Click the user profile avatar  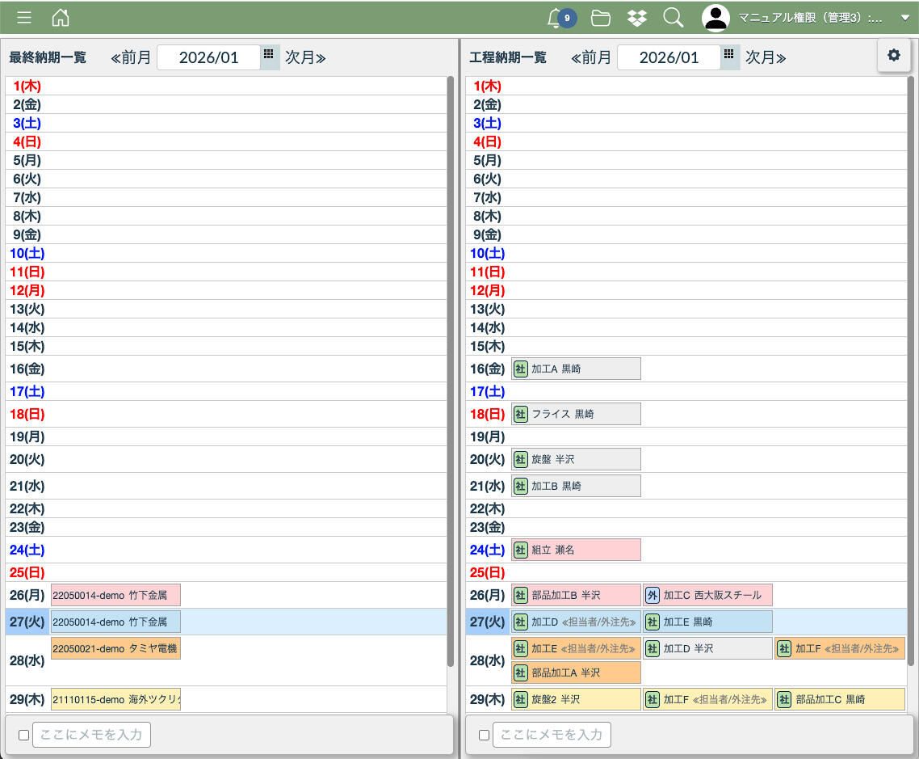715,18
